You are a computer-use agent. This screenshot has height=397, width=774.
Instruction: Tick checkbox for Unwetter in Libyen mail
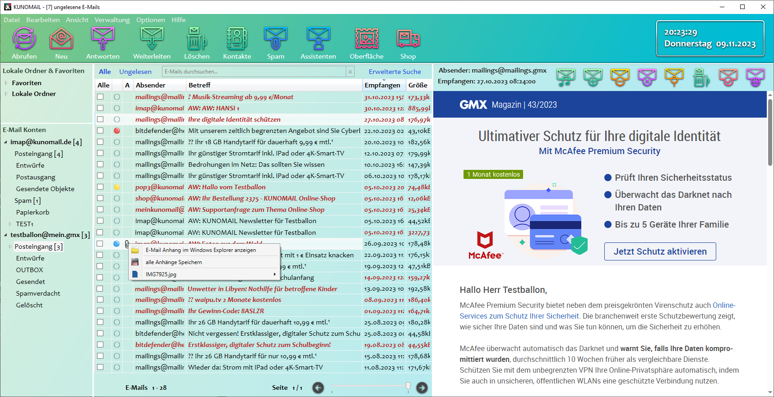point(100,288)
